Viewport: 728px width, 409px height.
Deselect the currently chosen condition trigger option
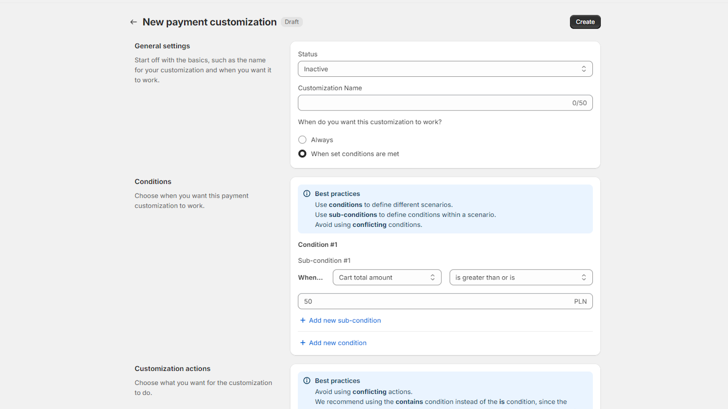tap(302, 154)
